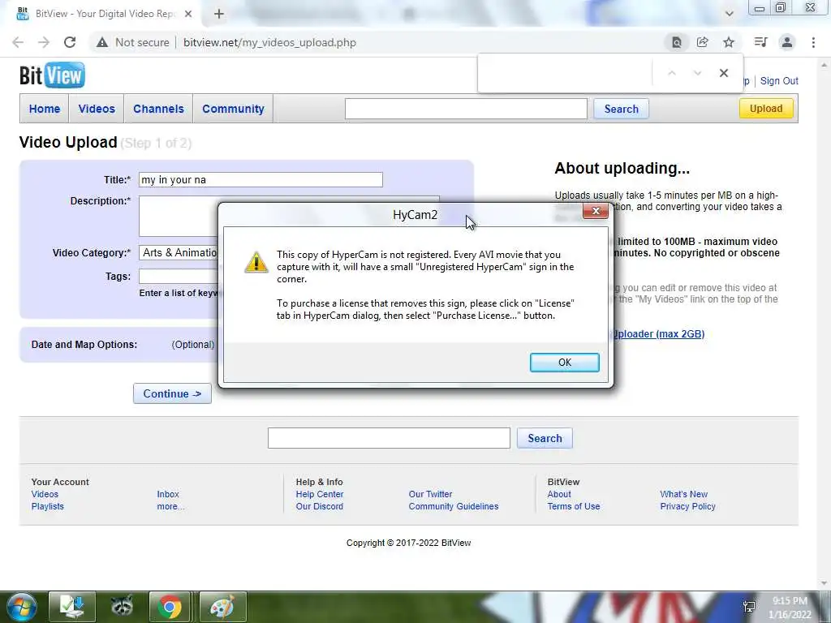Open footer Inbox link

(168, 494)
